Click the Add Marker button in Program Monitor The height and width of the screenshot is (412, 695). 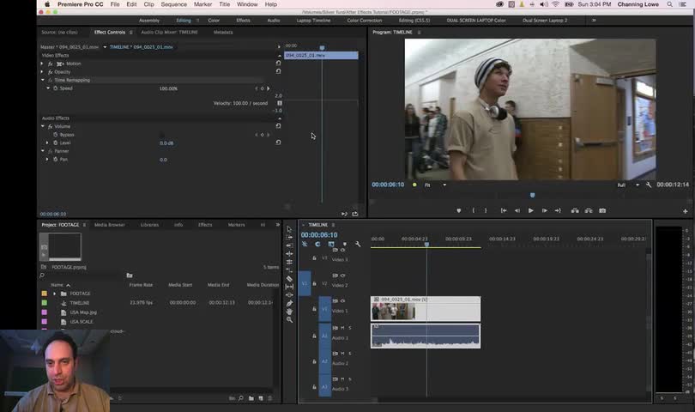coord(459,210)
